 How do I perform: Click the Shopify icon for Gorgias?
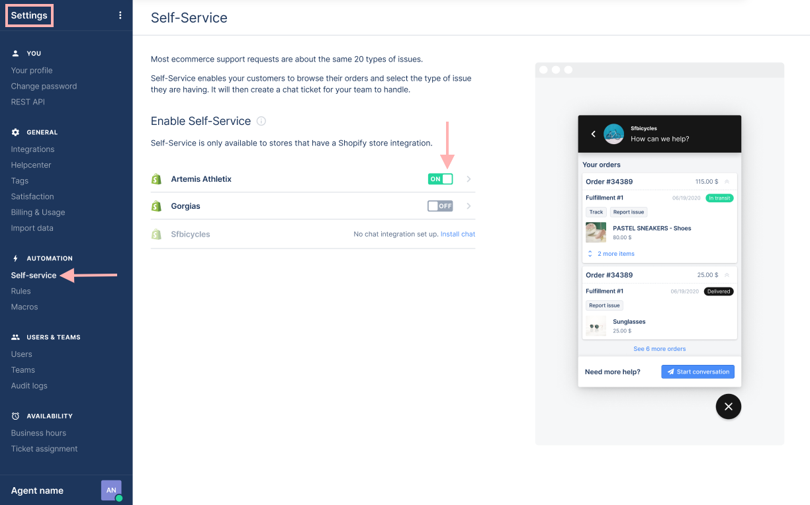tap(156, 206)
